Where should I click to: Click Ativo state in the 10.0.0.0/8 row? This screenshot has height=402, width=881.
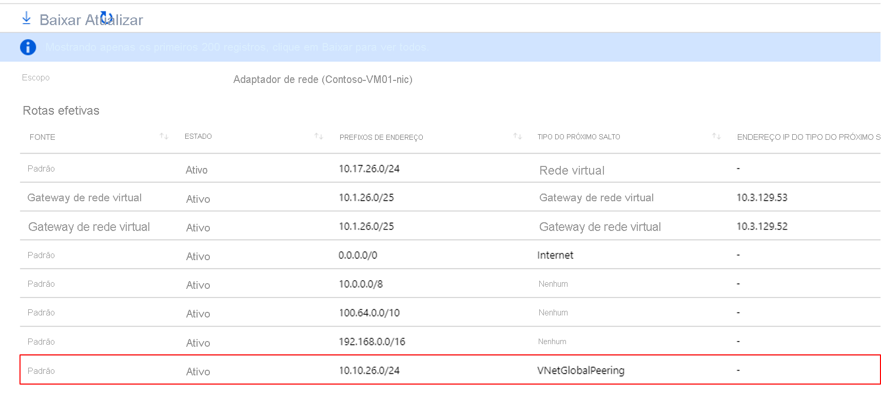click(198, 285)
